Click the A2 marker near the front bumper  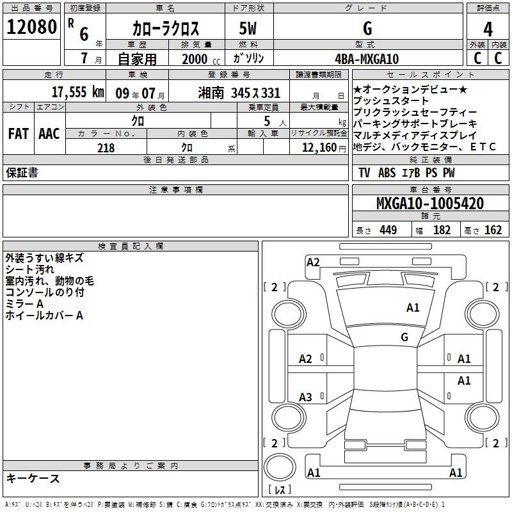[313, 262]
